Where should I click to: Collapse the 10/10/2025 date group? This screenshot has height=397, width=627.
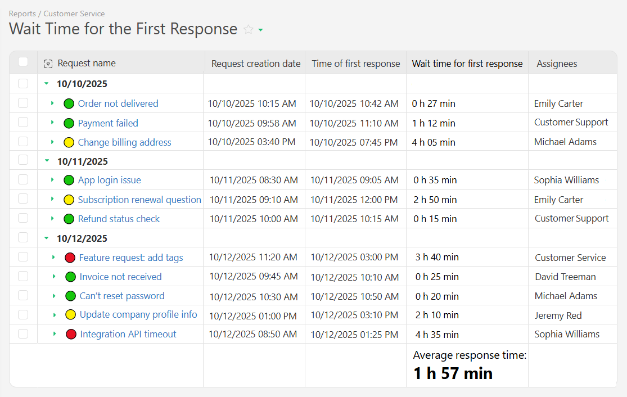click(46, 84)
